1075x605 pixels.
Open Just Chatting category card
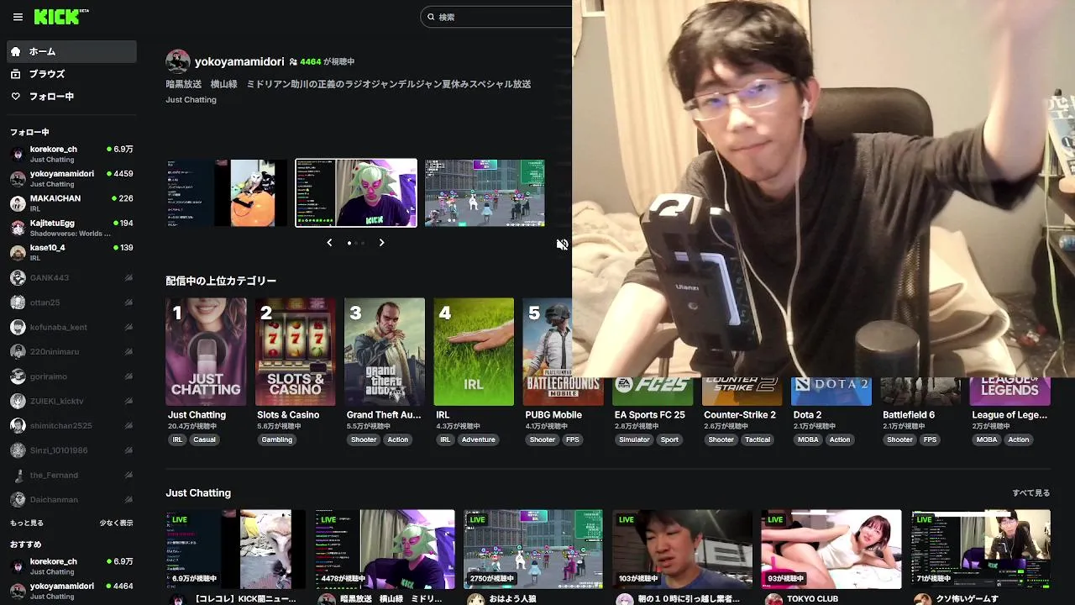[206, 351]
